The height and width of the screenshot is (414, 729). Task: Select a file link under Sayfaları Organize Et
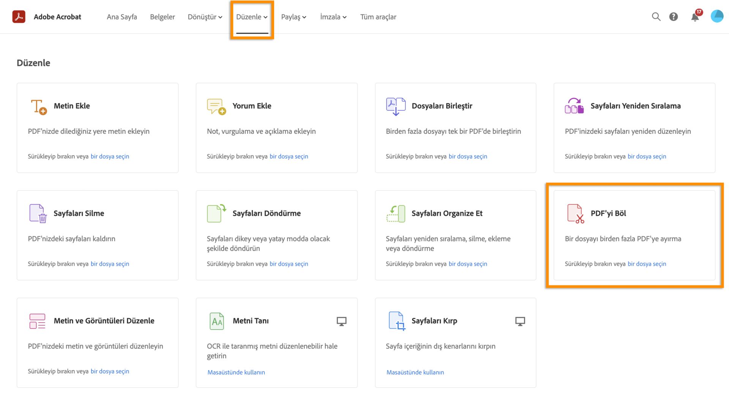pos(468,264)
